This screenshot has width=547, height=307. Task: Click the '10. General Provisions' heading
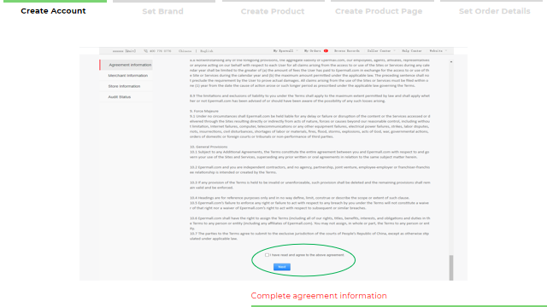209,147
